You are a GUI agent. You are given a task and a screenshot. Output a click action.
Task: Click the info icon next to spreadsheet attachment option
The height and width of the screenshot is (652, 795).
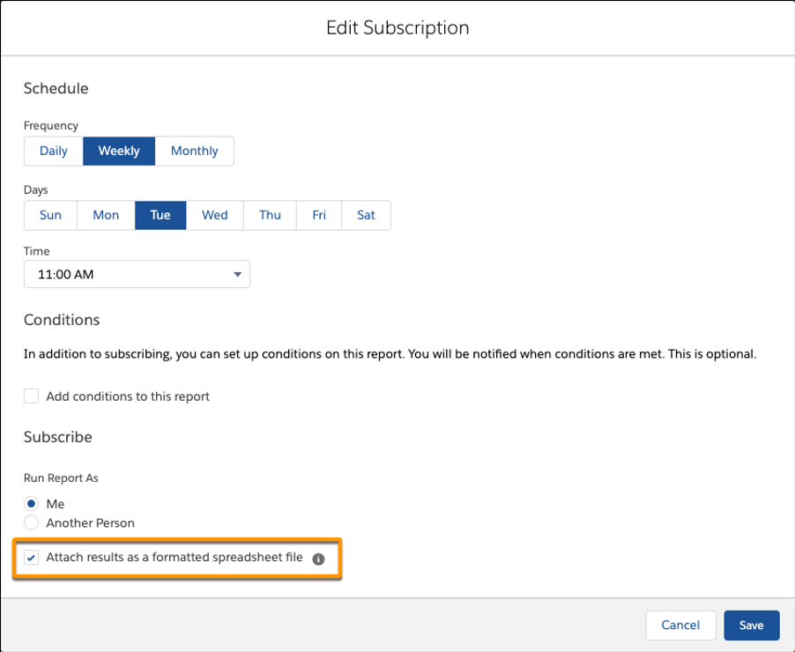pos(318,558)
